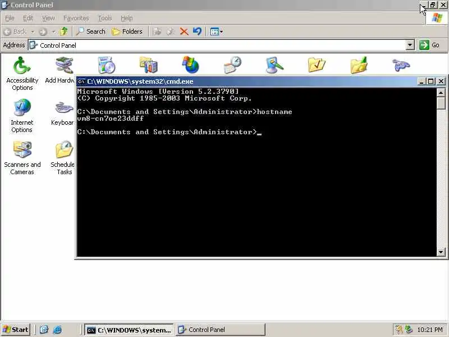Open the Add or Remove Programs icon
This screenshot has width=449, height=337.
click(107, 65)
